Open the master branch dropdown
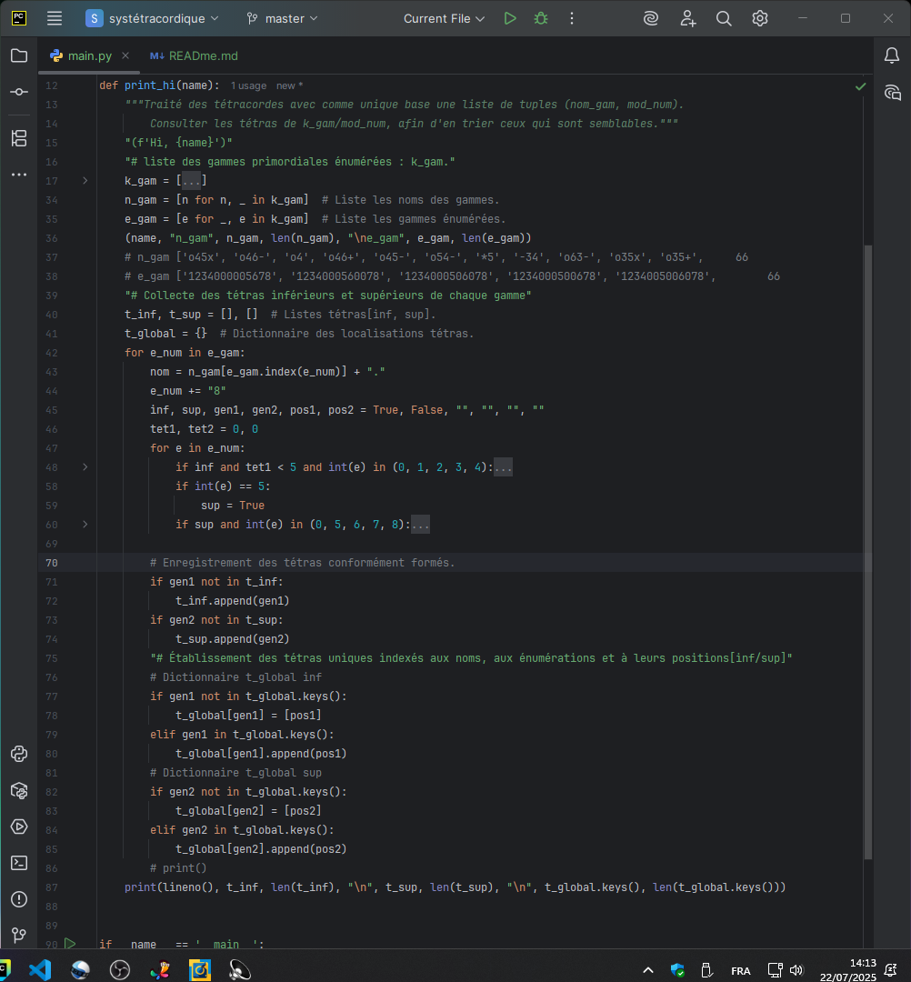The height and width of the screenshot is (982, 911). point(282,18)
